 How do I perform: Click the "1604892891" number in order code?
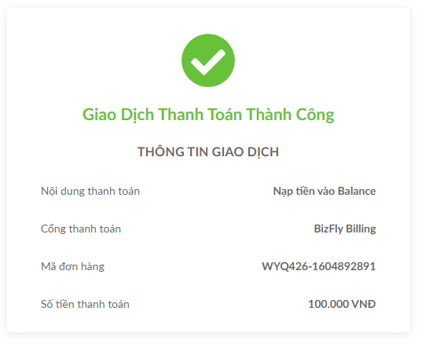tap(344, 266)
